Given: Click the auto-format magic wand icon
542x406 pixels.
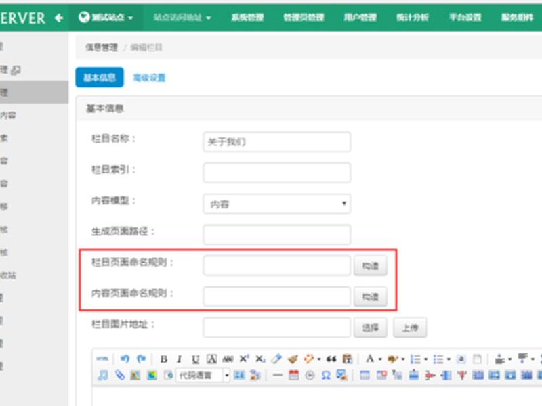Looking at the screenshot, I should (x=308, y=359).
